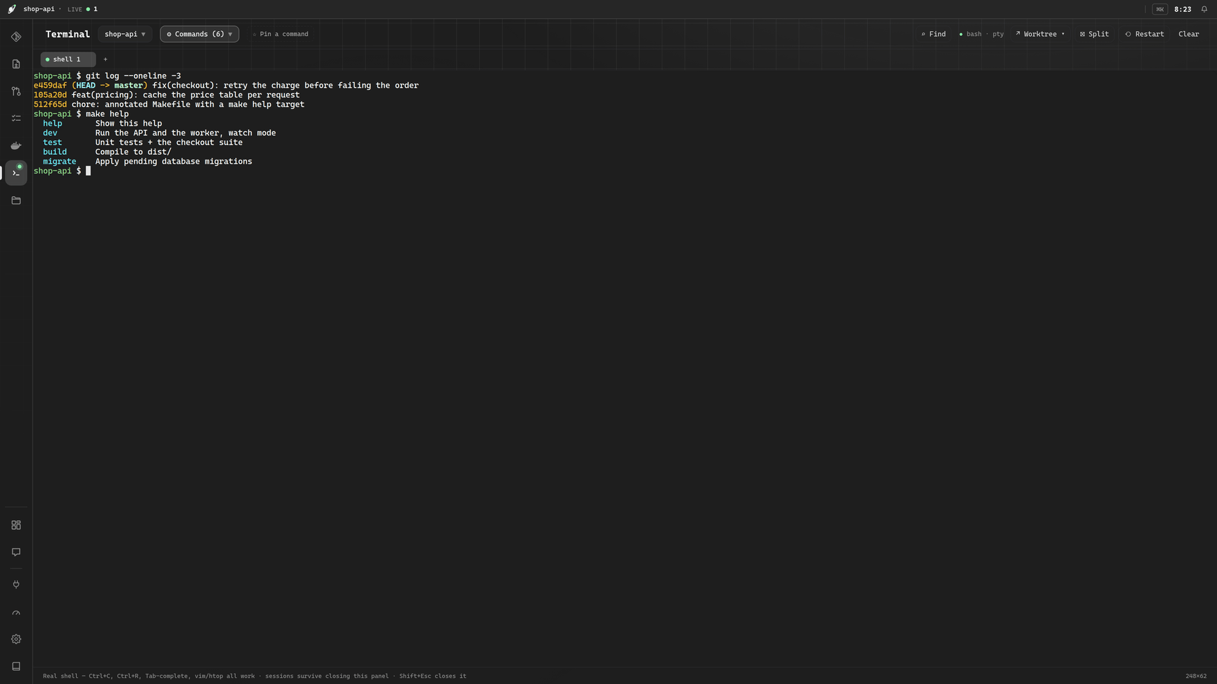
Task: Open the ⌘K command palette
Action: click(1160, 9)
